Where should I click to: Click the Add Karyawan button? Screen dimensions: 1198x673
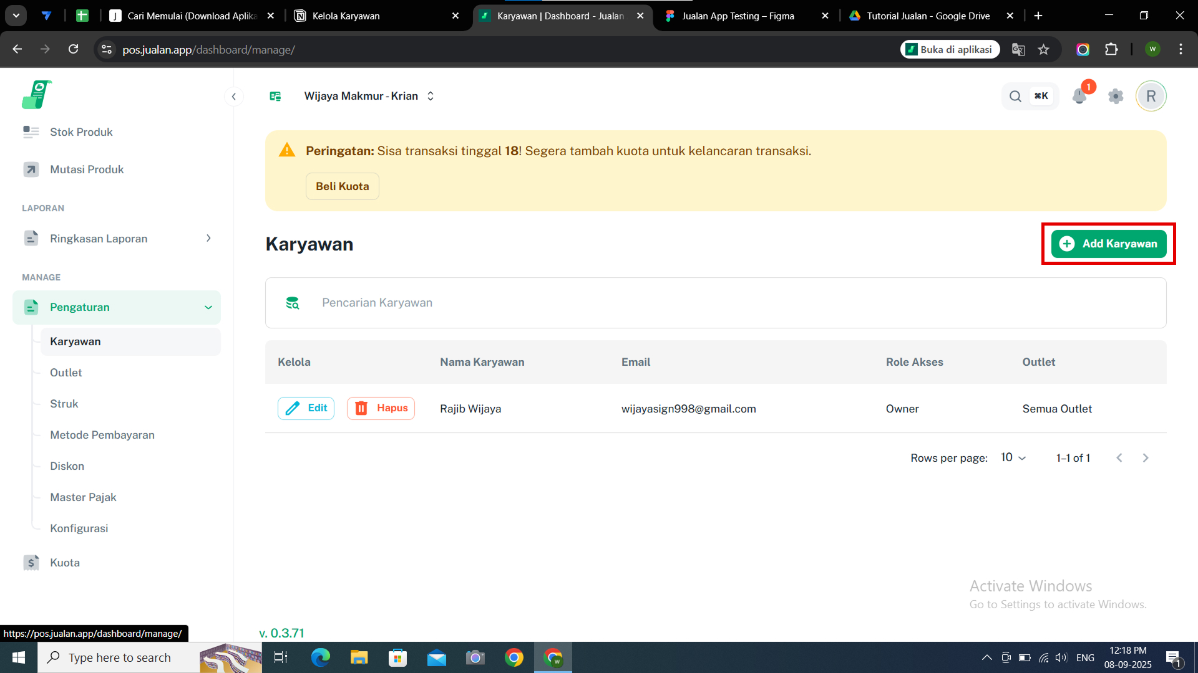pyautogui.click(x=1108, y=244)
